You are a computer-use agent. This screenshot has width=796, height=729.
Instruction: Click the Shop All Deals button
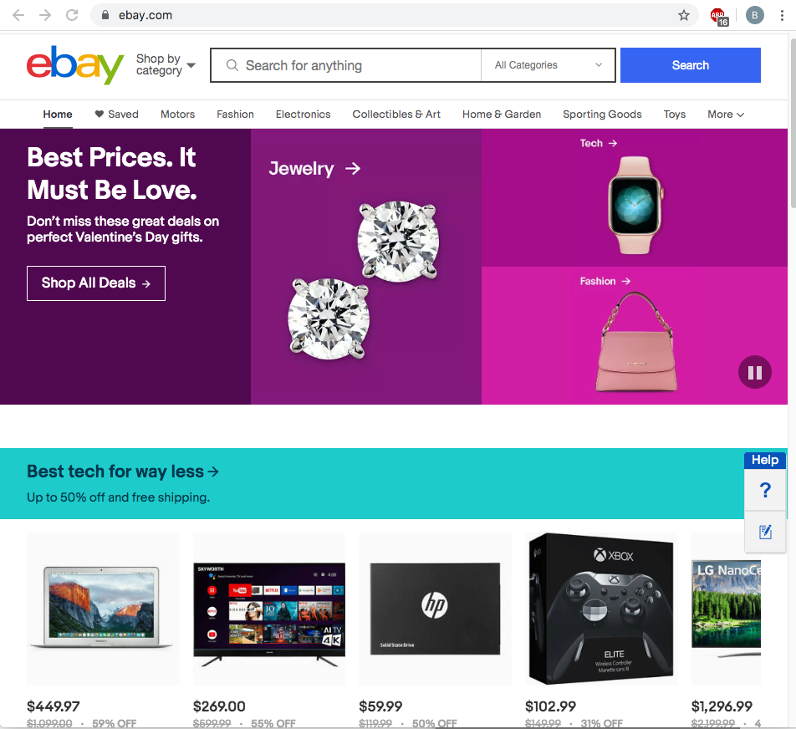click(x=96, y=283)
